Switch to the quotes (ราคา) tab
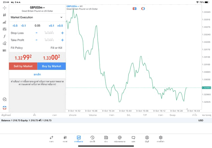This screenshot has height=148, width=212. pos(51,139)
